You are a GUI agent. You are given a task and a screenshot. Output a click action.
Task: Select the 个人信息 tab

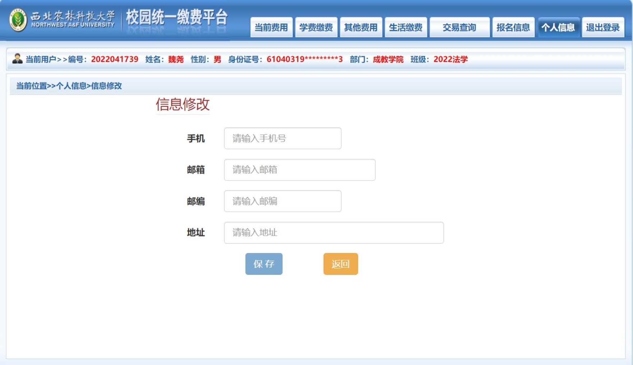pos(558,27)
